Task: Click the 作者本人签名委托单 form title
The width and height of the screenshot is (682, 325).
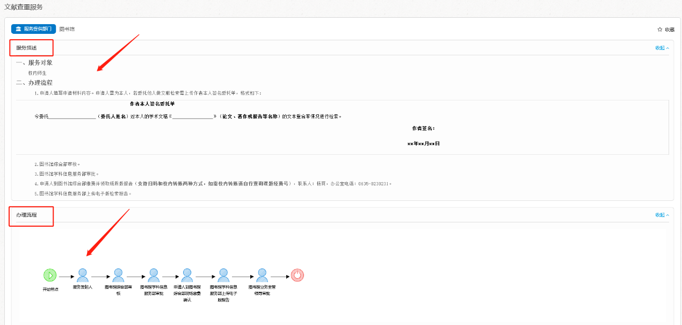Action: pos(152,104)
